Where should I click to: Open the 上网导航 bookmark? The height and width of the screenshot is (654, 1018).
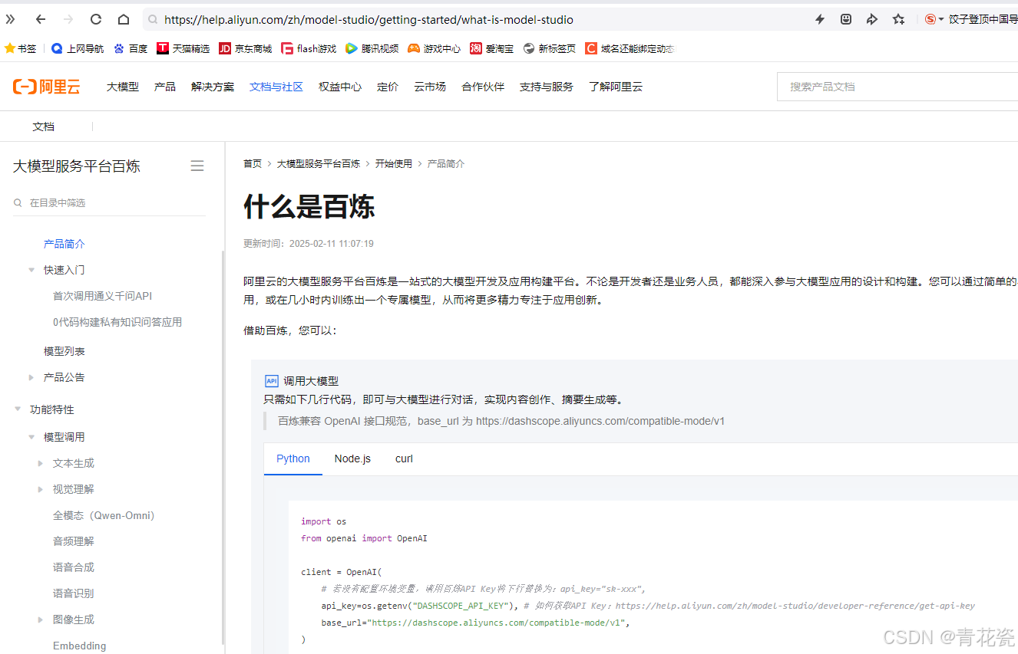pos(78,48)
